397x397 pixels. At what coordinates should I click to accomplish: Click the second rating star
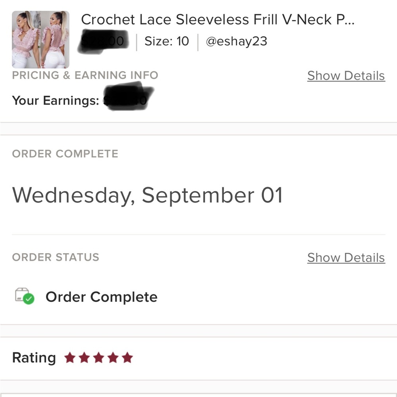click(x=84, y=358)
